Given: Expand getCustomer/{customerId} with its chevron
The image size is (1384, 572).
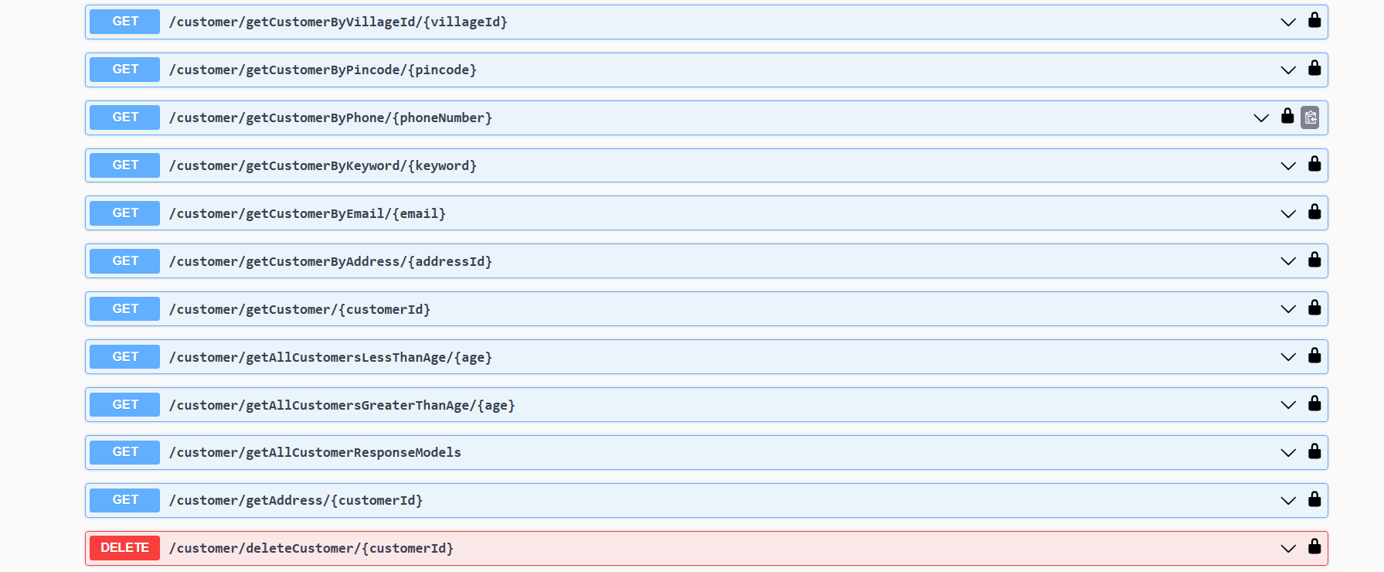Looking at the screenshot, I should pos(1288,309).
